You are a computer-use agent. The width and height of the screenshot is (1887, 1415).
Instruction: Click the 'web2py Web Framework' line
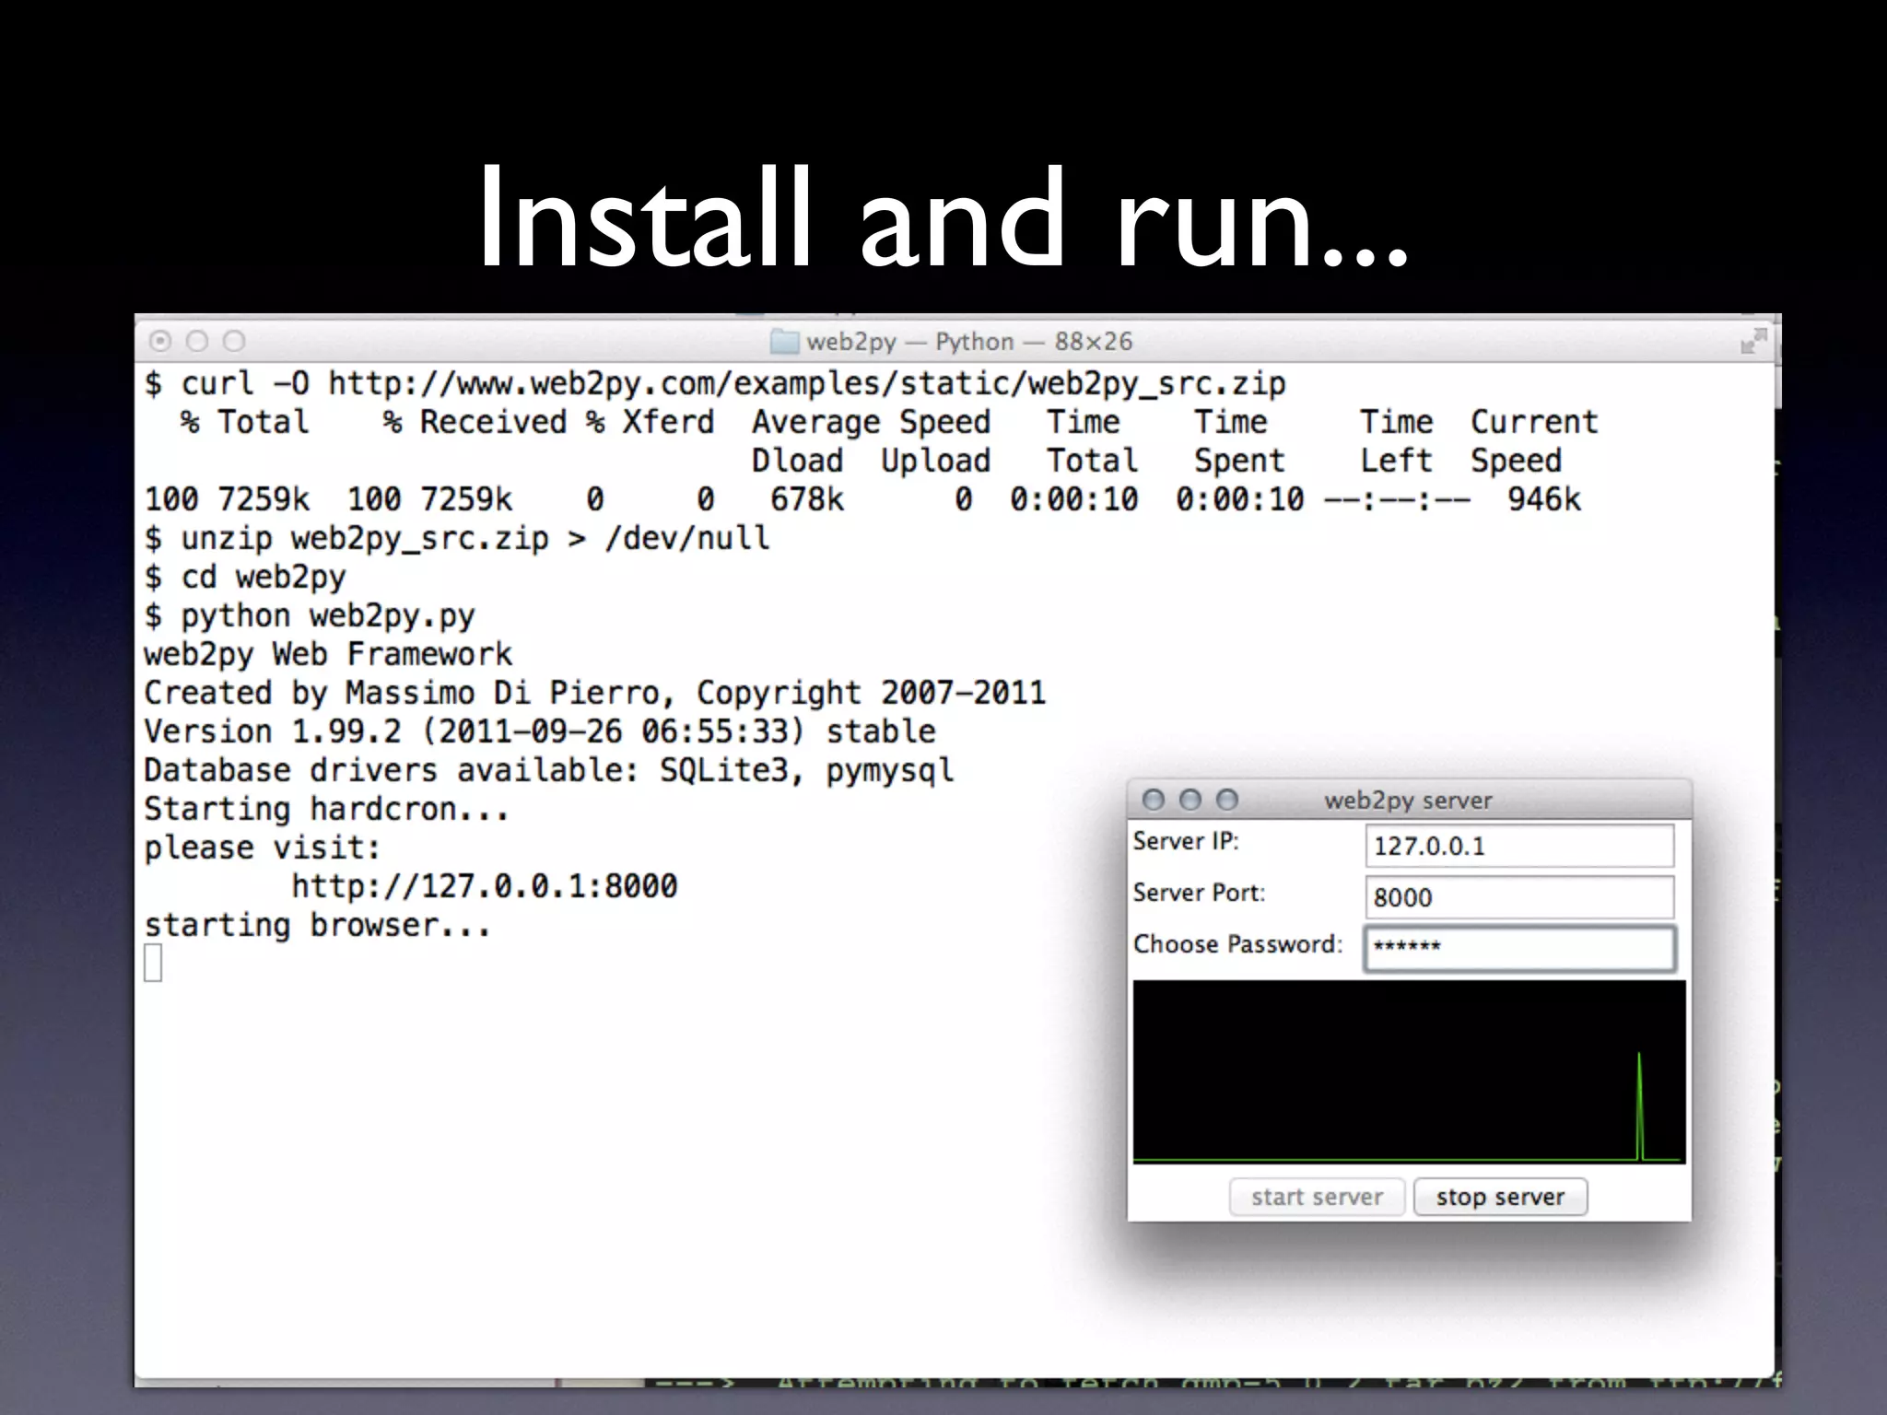328,655
